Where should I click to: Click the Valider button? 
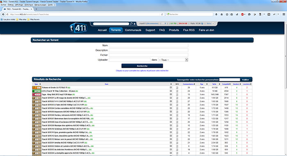tap(246, 80)
